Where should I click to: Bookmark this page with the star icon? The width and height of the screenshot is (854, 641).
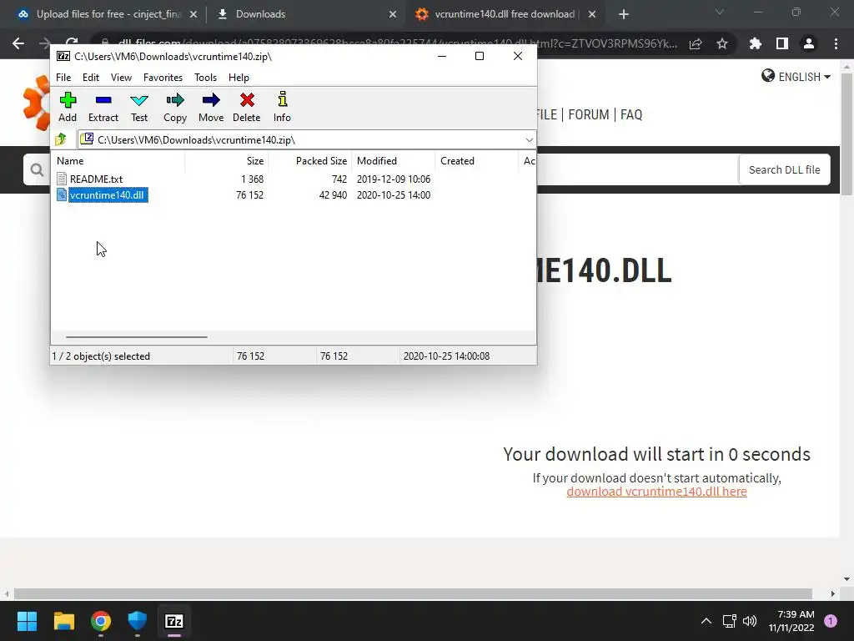(722, 43)
